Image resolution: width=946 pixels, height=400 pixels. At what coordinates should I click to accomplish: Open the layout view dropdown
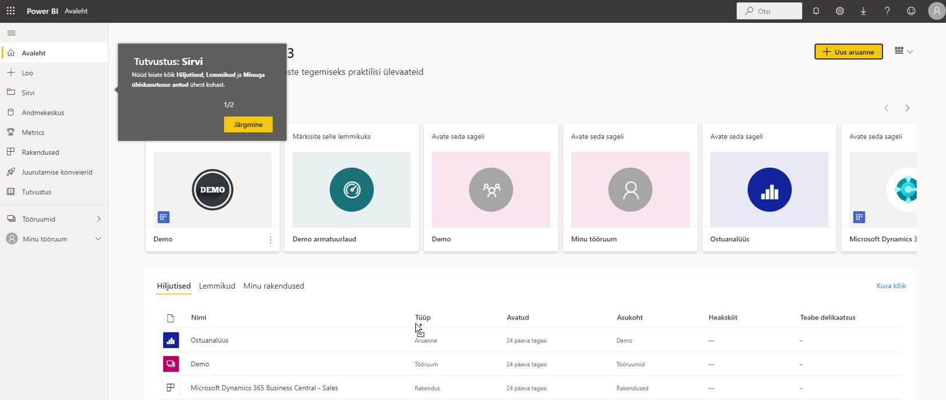coord(904,51)
